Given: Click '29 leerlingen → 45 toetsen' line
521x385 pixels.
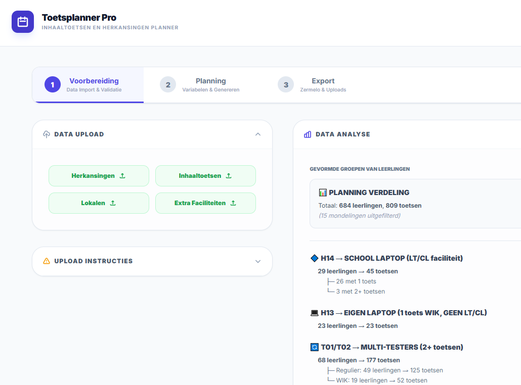Looking at the screenshot, I should coord(358,271).
